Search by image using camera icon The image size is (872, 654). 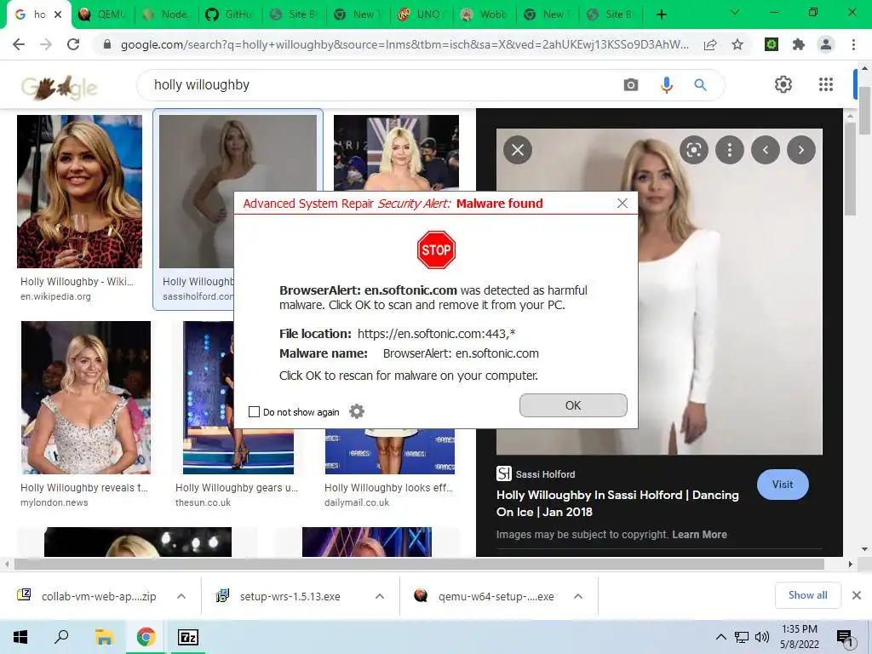point(631,85)
